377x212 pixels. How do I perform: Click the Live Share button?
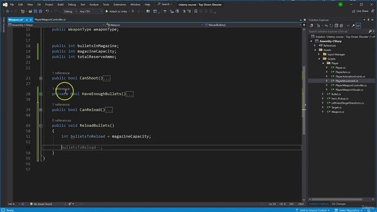pos(360,11)
